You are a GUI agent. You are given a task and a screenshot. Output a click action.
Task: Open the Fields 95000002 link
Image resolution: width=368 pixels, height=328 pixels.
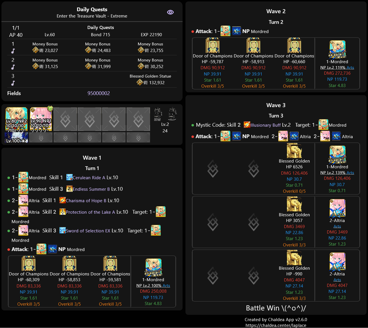(x=99, y=93)
